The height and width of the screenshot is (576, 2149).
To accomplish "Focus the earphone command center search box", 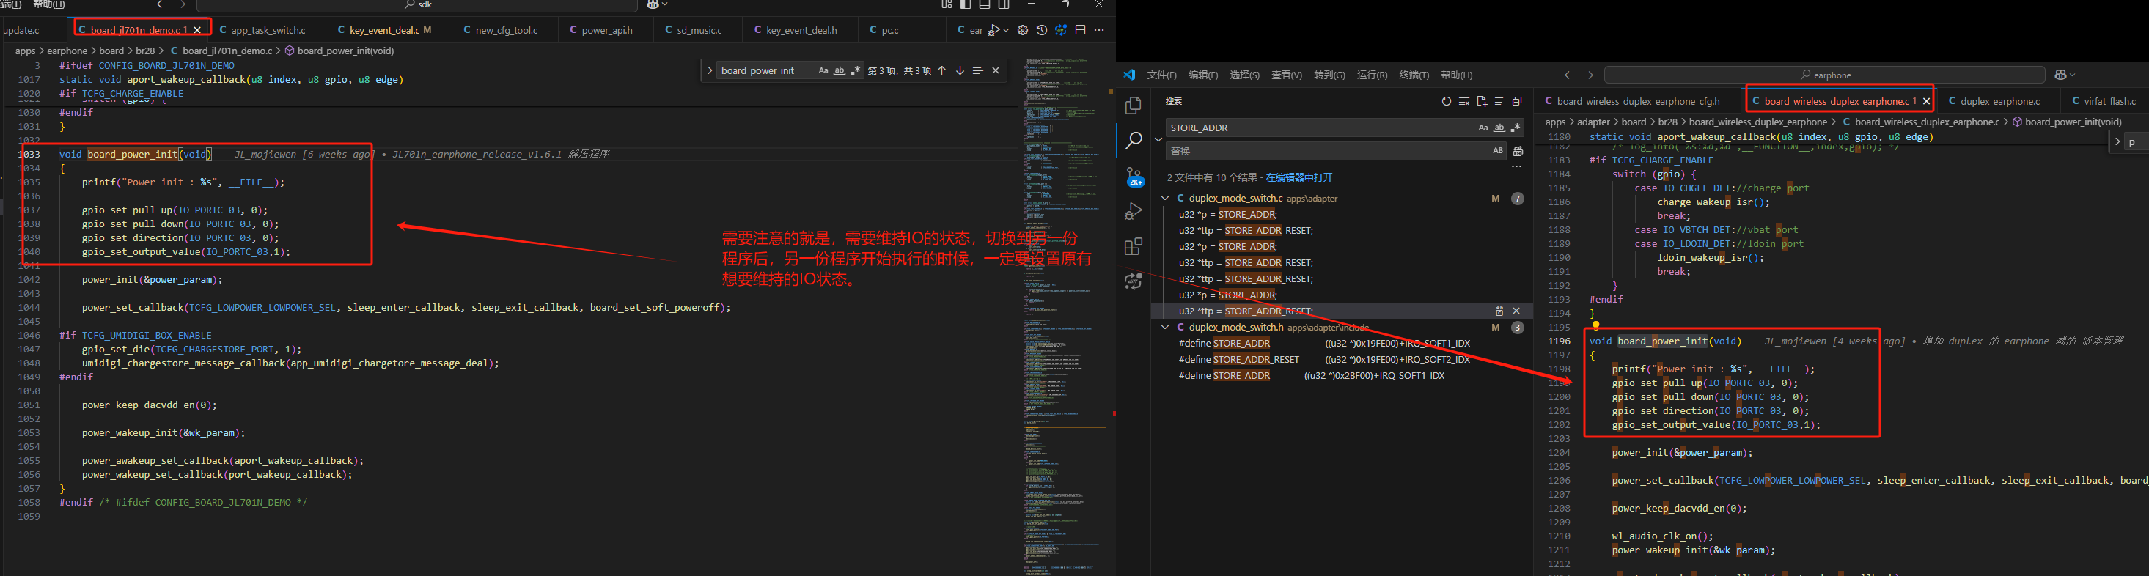I will coord(1824,75).
